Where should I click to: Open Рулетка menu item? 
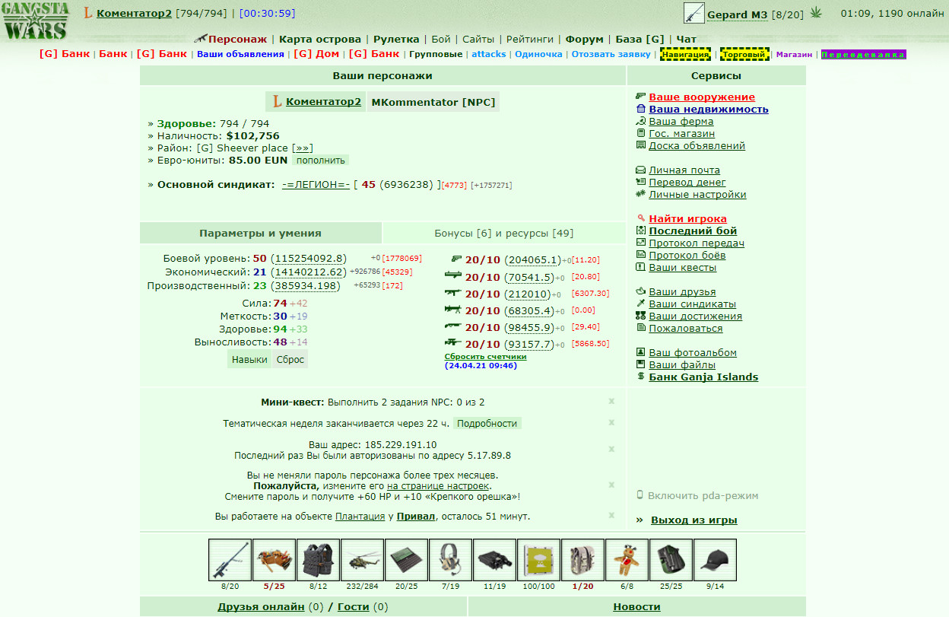pyautogui.click(x=396, y=39)
